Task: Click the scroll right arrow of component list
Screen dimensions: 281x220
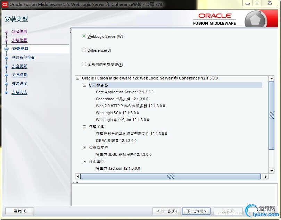Action: click(x=266, y=177)
